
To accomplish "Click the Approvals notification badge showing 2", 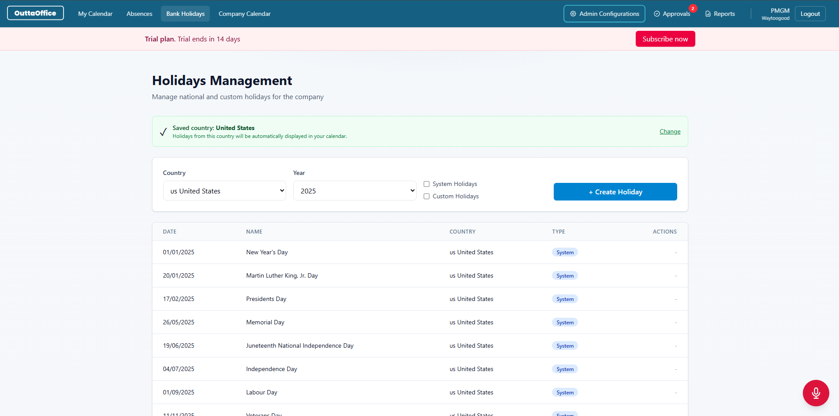I will tap(693, 8).
